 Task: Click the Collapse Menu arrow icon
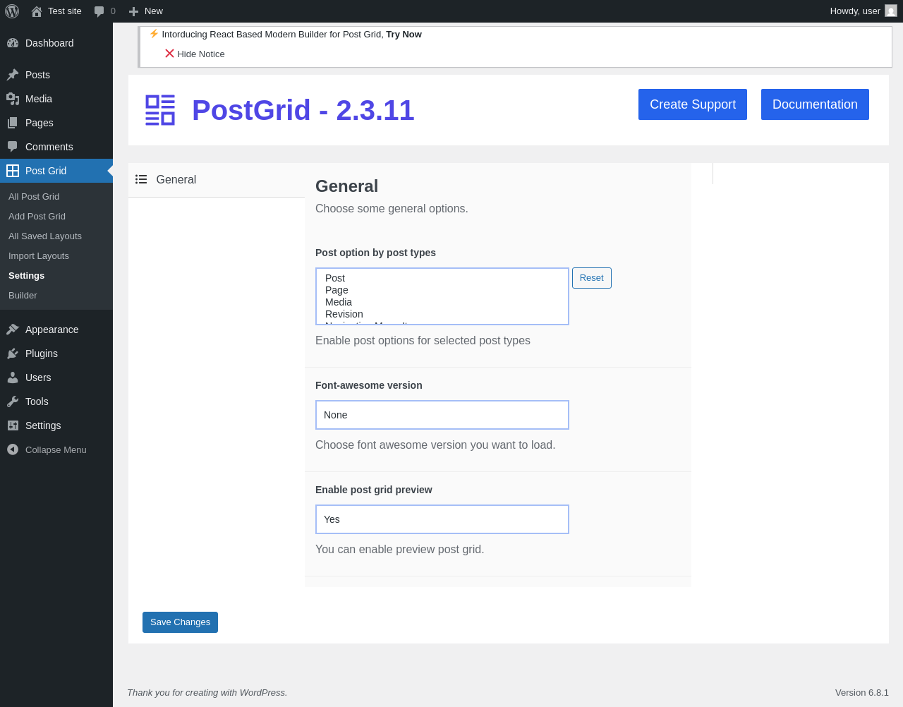13,449
